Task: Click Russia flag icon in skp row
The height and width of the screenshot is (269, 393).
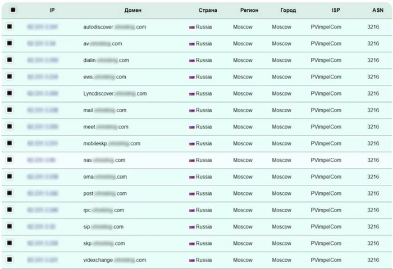Action: (191, 244)
